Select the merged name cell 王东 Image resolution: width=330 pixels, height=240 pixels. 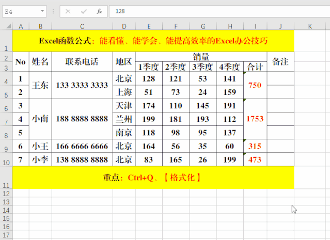[x=40, y=85]
